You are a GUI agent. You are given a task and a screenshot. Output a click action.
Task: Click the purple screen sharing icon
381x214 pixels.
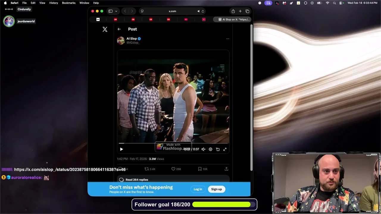tap(268, 3)
